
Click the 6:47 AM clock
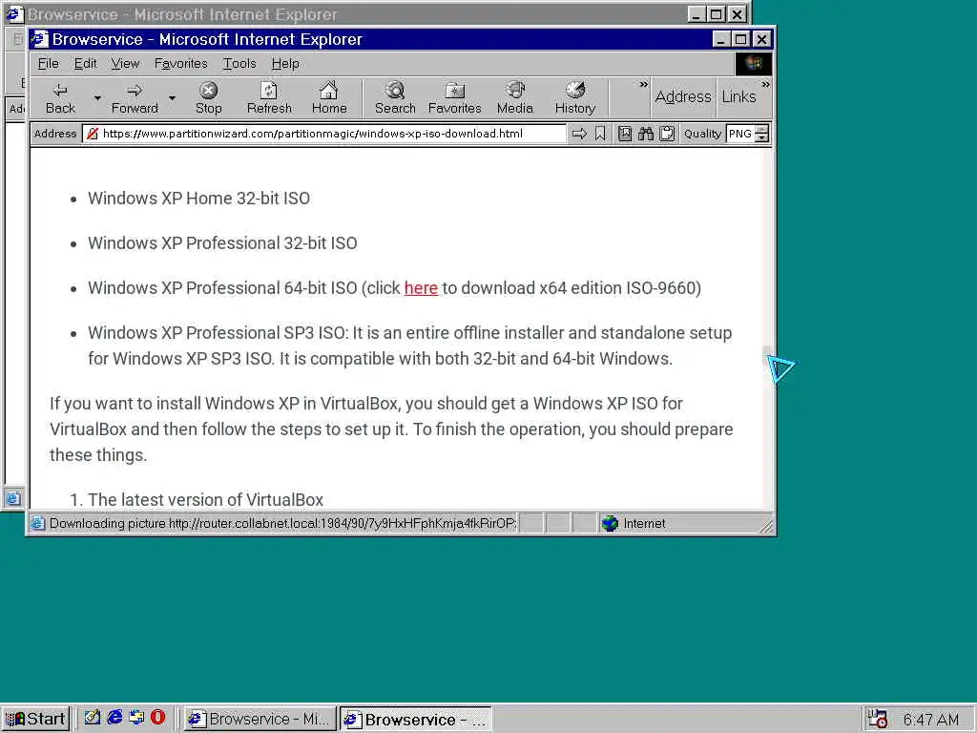[931, 720]
